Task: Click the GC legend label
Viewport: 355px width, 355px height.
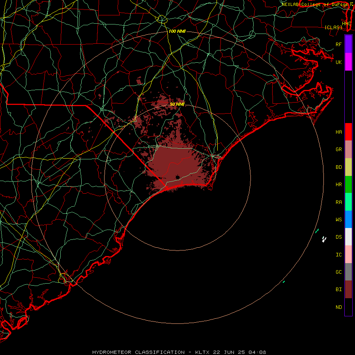Action: (x=338, y=272)
